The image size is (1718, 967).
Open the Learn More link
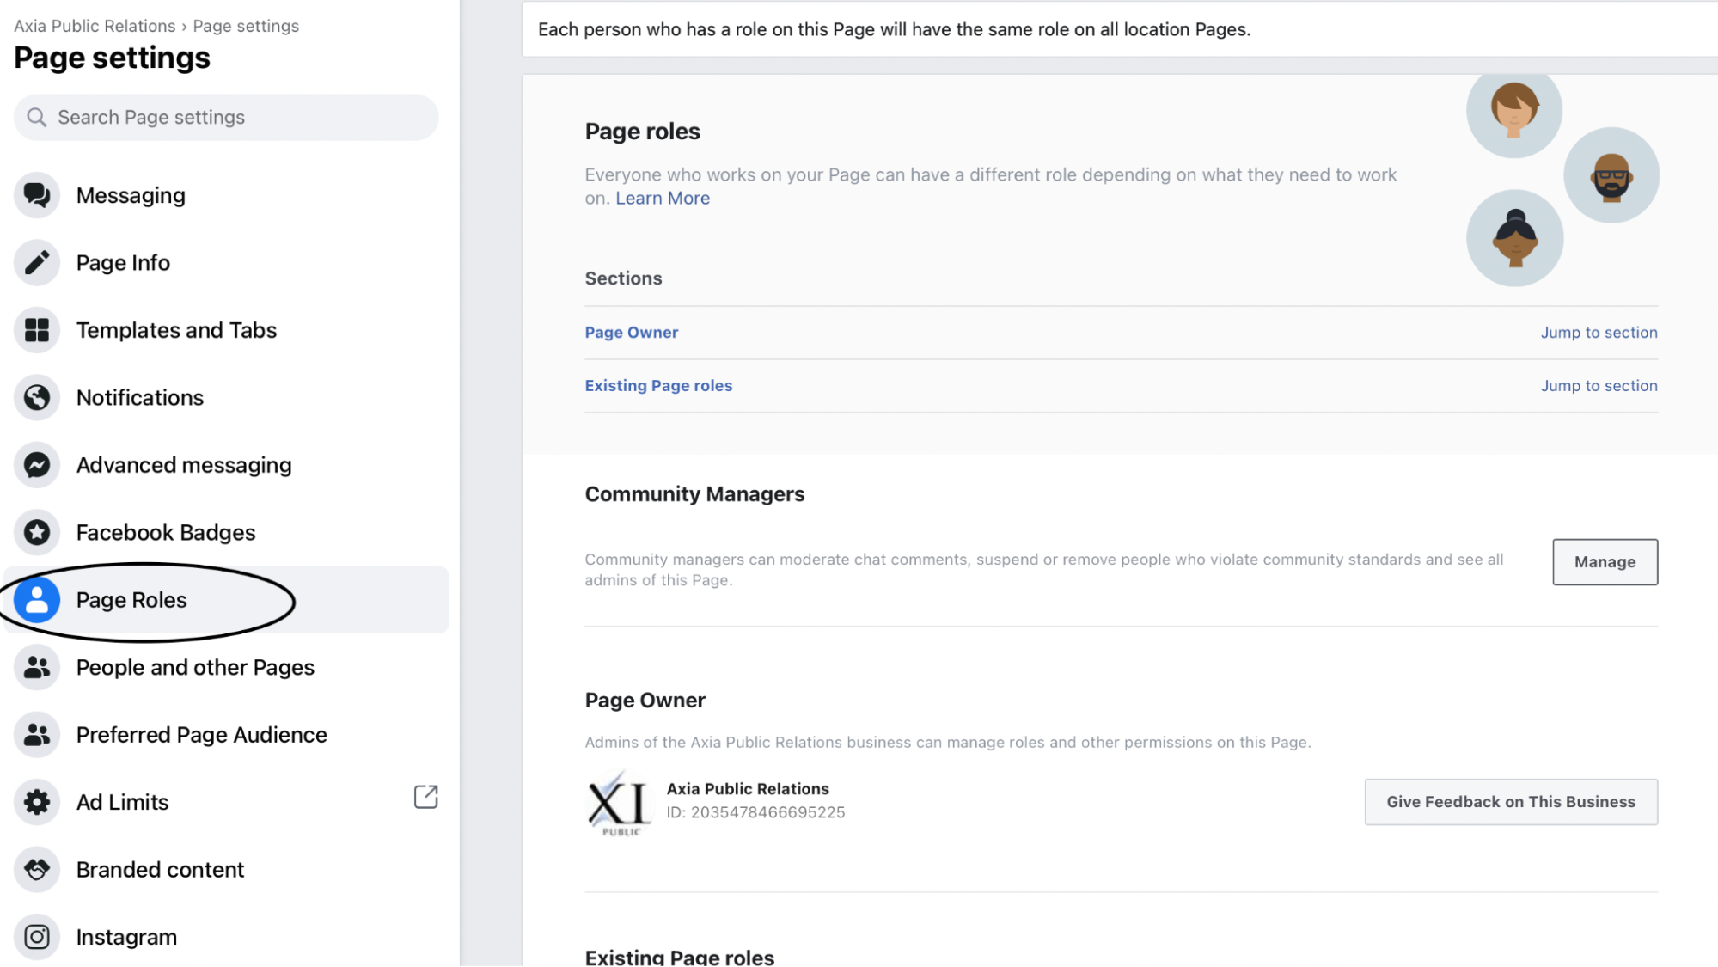point(662,198)
